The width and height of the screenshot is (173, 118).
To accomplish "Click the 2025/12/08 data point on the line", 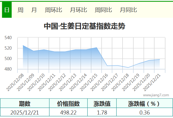I will [x=23, y=45].
